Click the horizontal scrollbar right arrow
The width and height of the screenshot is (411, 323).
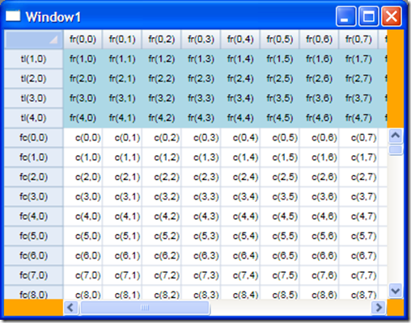(x=379, y=308)
